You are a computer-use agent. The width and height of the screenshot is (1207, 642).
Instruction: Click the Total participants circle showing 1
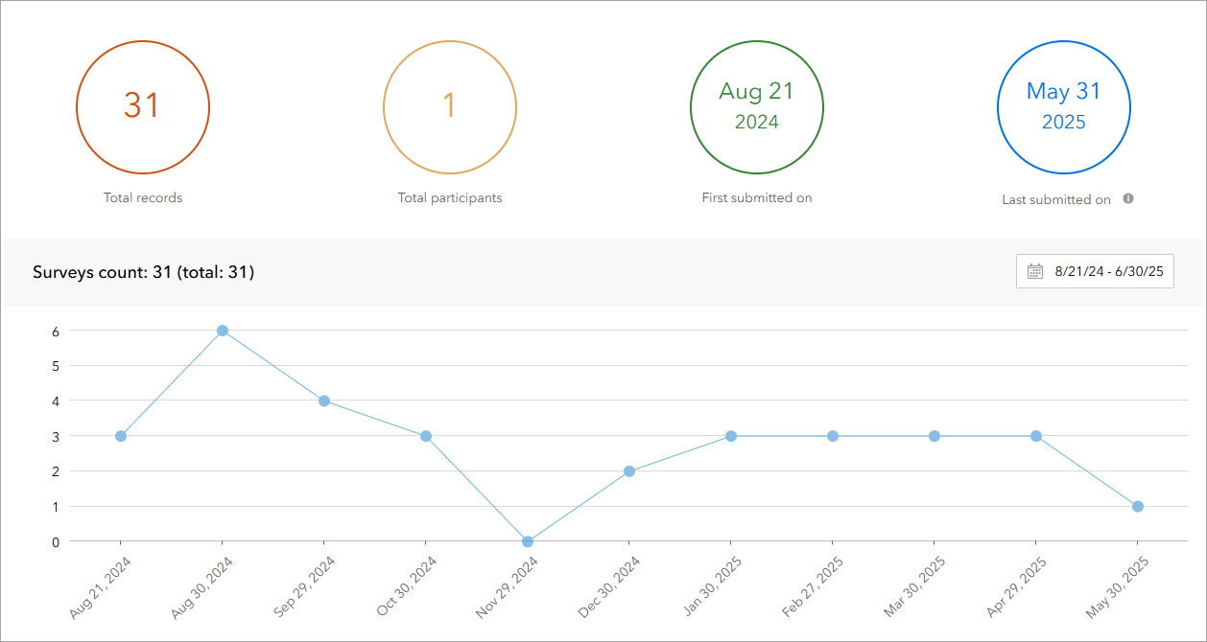click(x=450, y=107)
